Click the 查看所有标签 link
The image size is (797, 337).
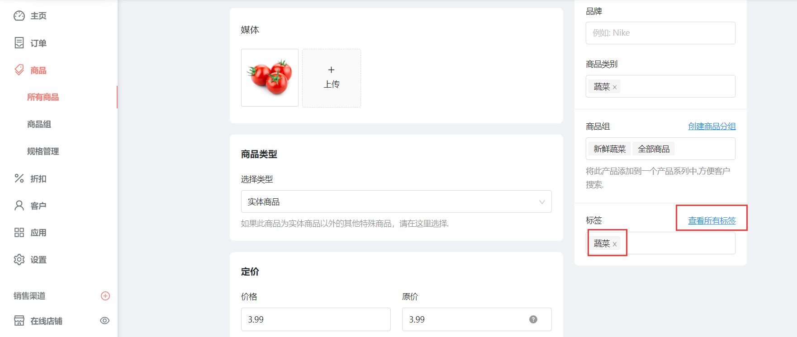coord(712,220)
